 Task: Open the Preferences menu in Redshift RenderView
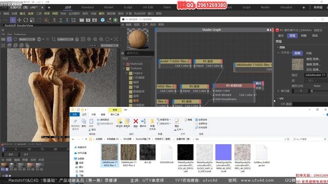(20, 34)
